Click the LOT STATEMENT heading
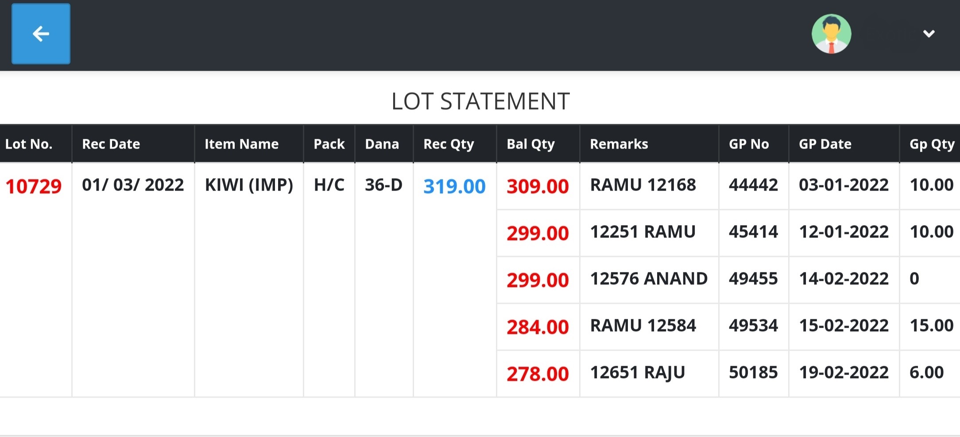The image size is (960, 437). pos(480,101)
